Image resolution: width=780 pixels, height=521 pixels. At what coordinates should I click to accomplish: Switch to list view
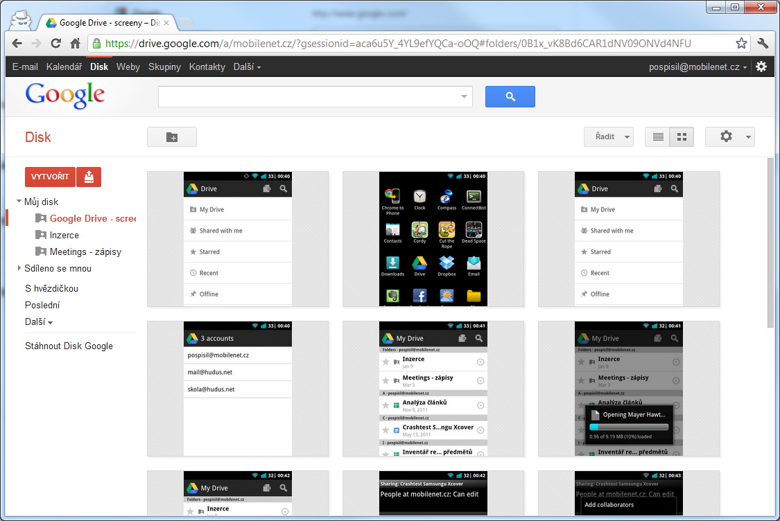(x=657, y=136)
